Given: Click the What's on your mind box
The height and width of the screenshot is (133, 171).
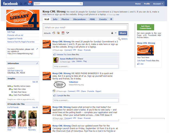Looking at the screenshot, I should [x=86, y=28].
